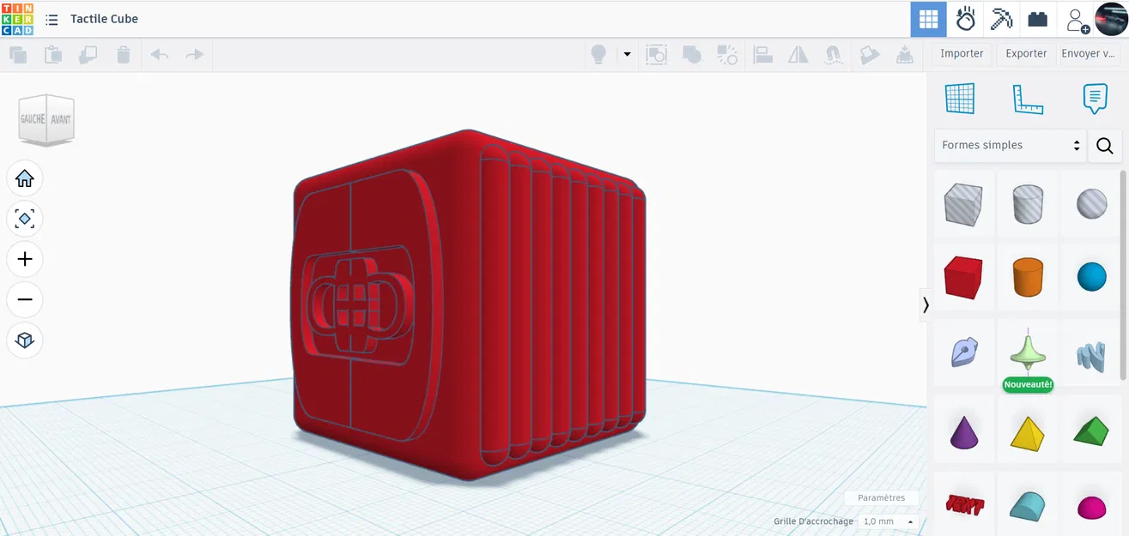Screen dimensions: 1129x536
Task: Open the Grille d'accrochage 1,0 mm dropdown
Action: pyautogui.click(x=886, y=521)
